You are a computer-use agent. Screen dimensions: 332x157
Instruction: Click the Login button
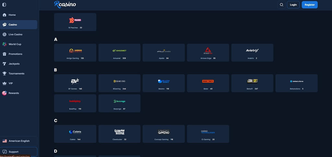click(x=293, y=5)
